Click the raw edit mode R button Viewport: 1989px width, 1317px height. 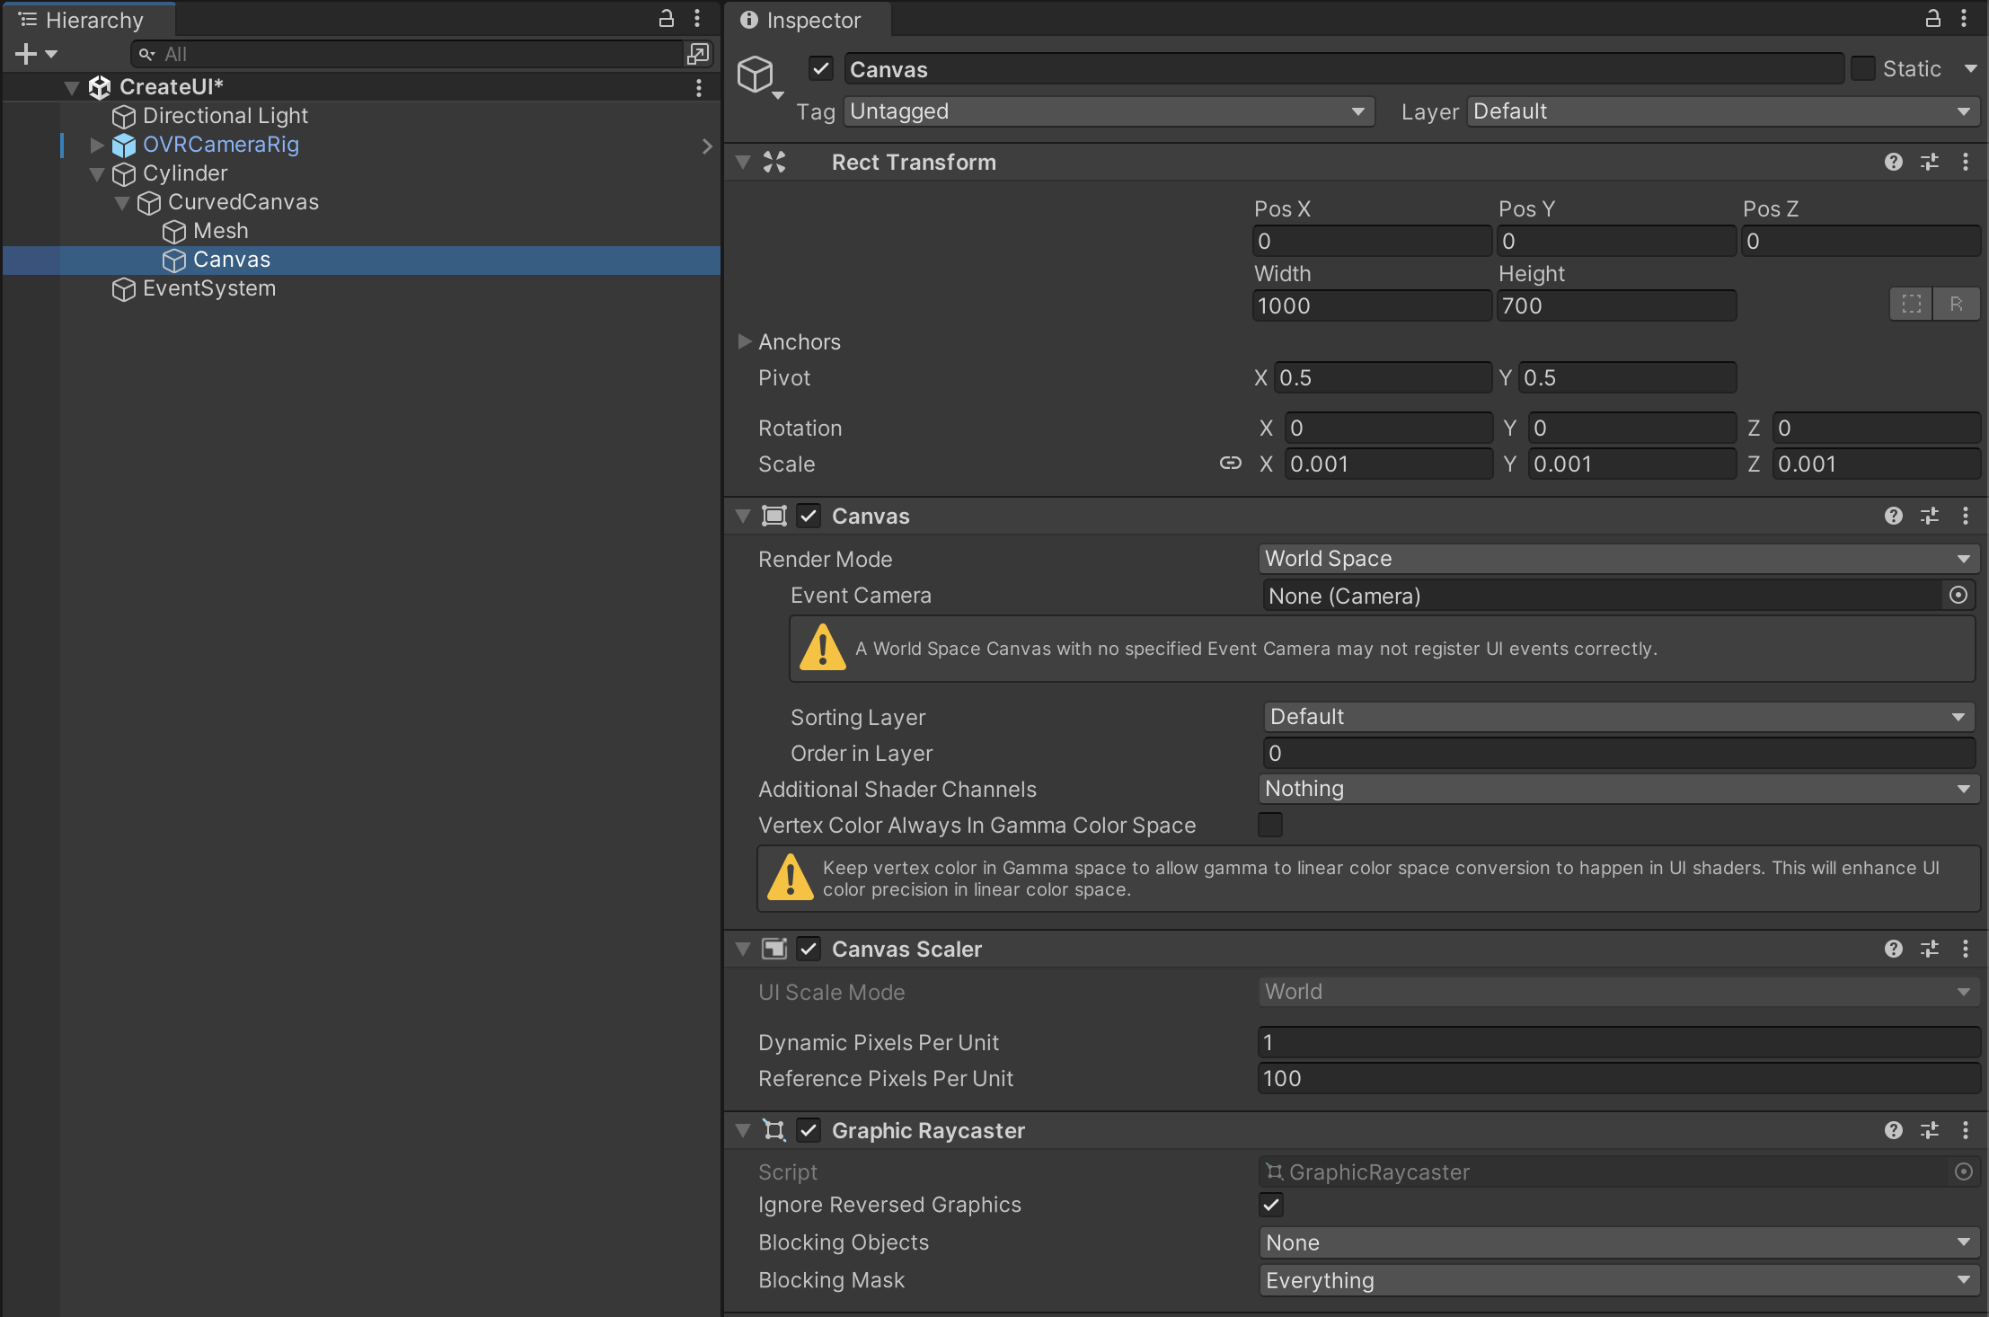point(1956,305)
